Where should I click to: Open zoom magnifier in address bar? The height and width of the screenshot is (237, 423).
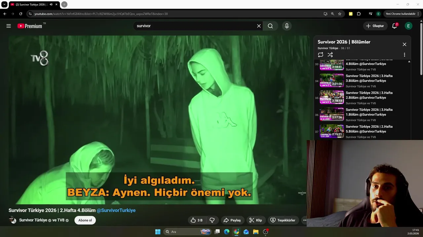(x=332, y=14)
